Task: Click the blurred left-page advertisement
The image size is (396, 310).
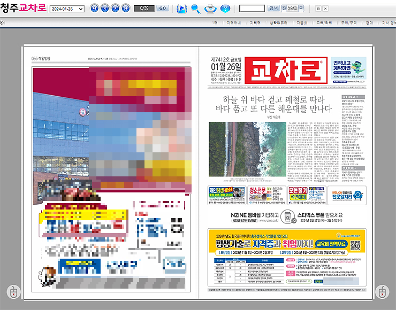Action: click(111, 179)
